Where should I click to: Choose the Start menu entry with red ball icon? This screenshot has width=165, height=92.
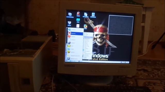75,37
